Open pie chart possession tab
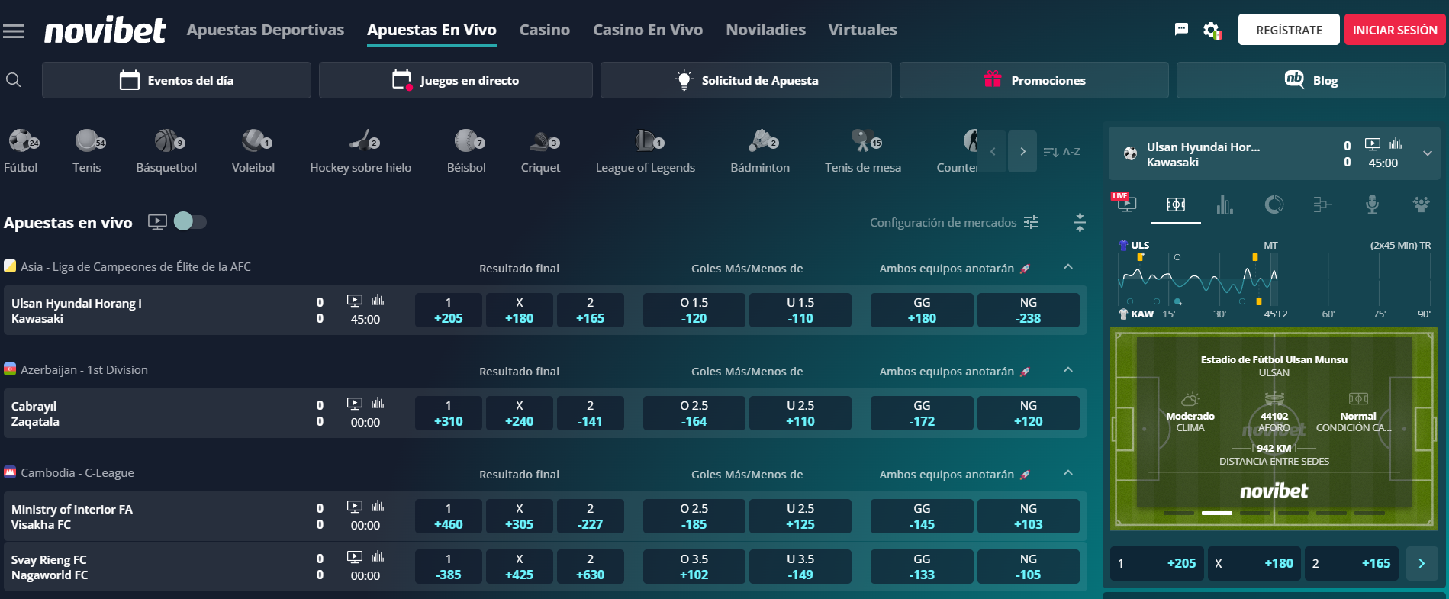The height and width of the screenshot is (599, 1449). click(1274, 204)
